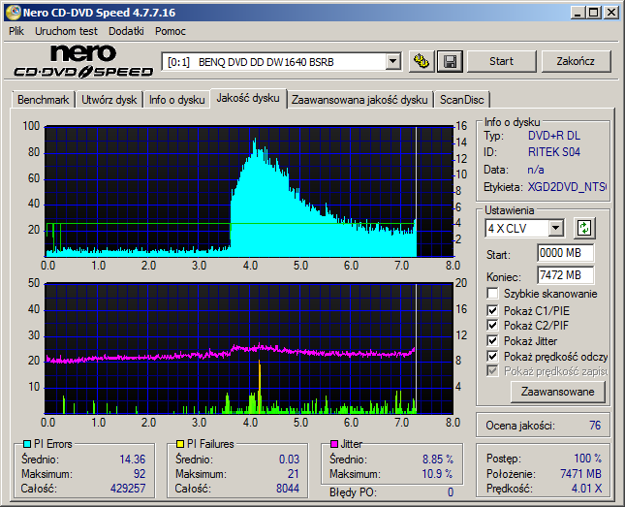This screenshot has height=507, width=625.
Task: Open the Pomoc menu
Action: 171,31
